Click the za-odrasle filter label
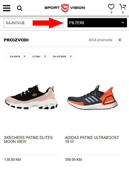The image size is (129, 189). pyautogui.click(x=59, y=56)
